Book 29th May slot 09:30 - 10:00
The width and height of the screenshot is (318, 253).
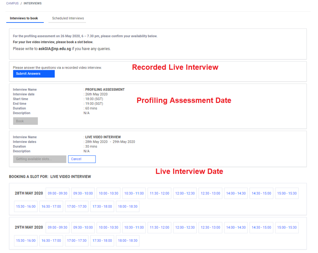pos(83,227)
